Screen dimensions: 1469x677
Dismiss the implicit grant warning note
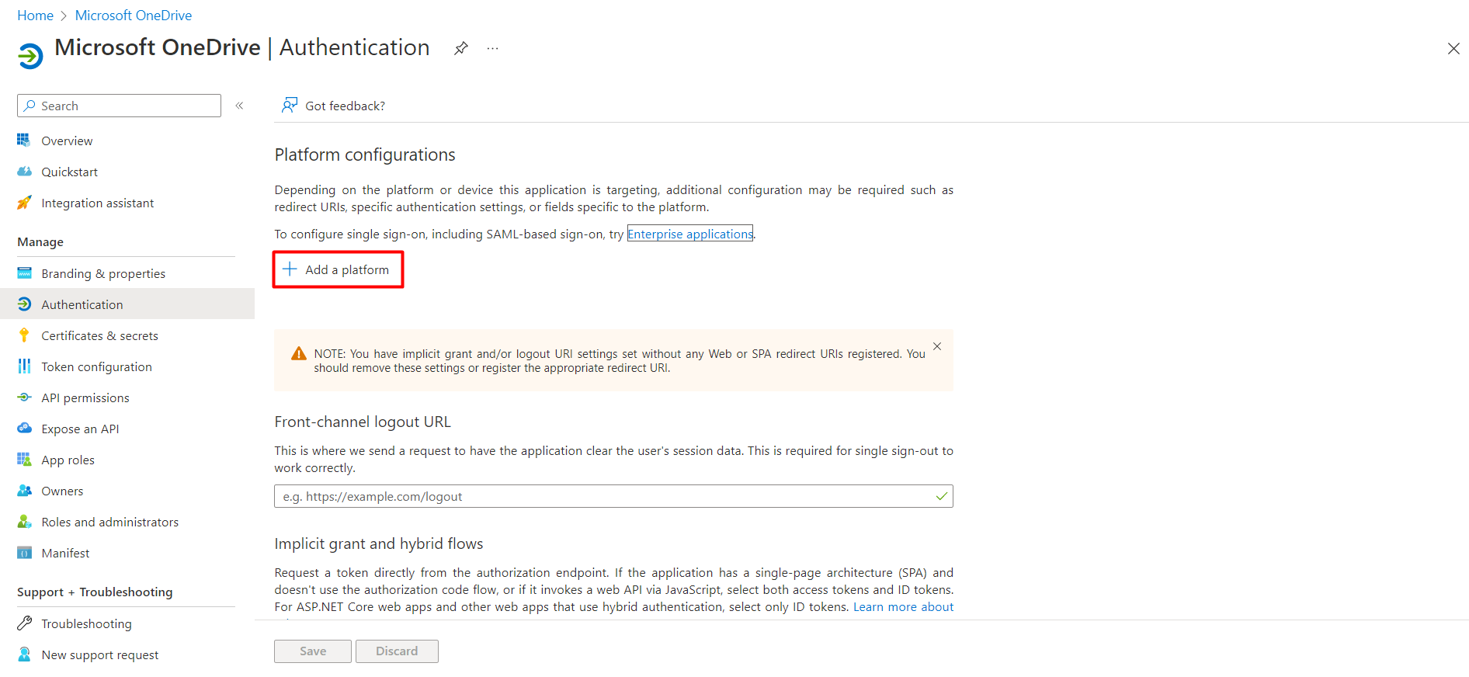coord(937,346)
